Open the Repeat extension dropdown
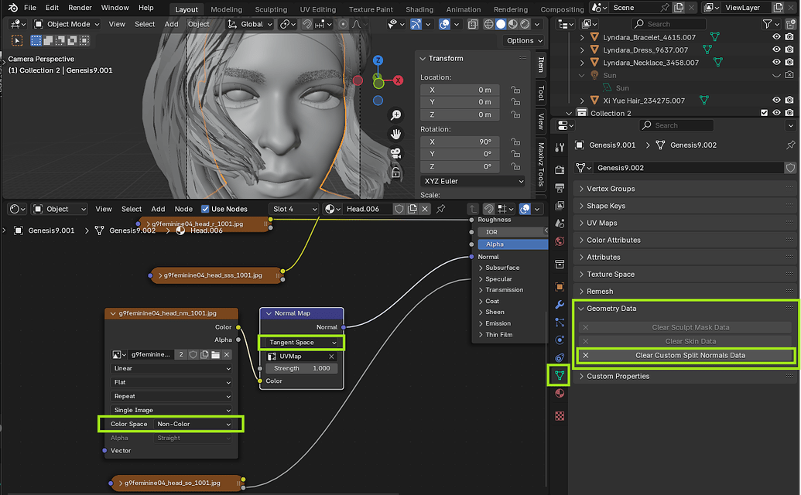Image resolution: width=801 pixels, height=495 pixels. click(x=171, y=396)
